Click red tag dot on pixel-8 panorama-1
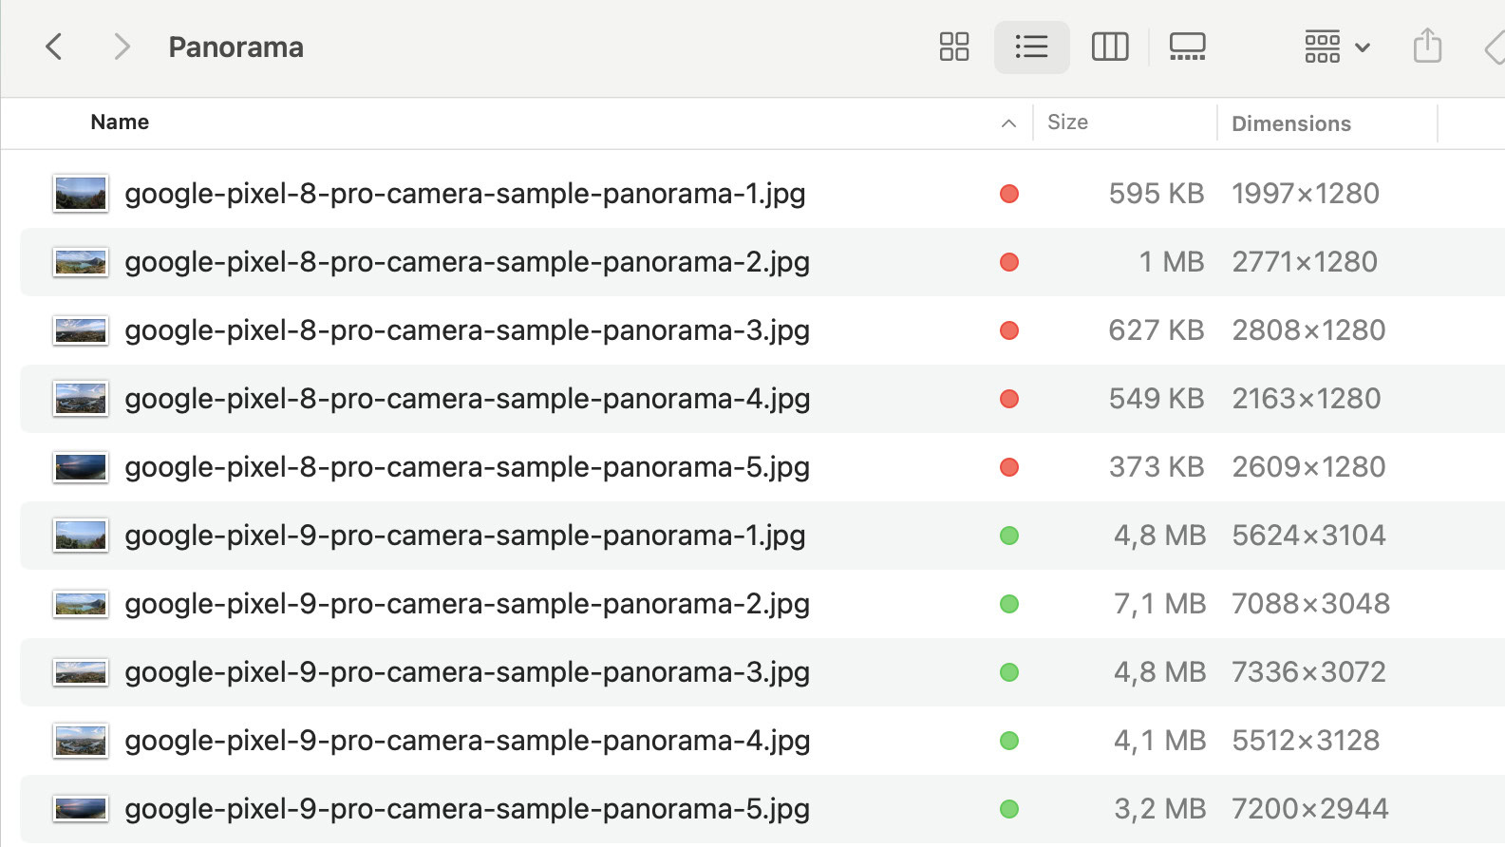Screen dimensions: 1505x847 (1009, 194)
